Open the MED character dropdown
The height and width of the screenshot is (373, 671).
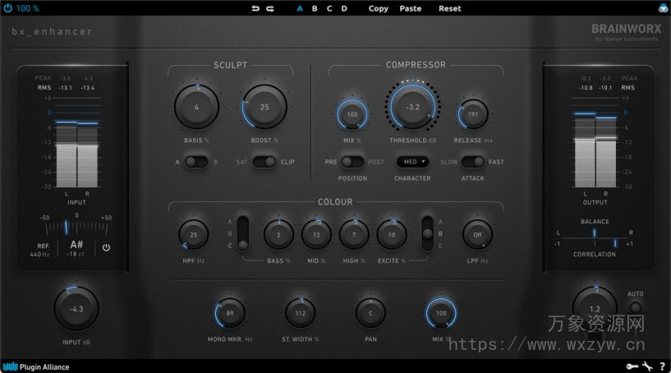(x=412, y=162)
